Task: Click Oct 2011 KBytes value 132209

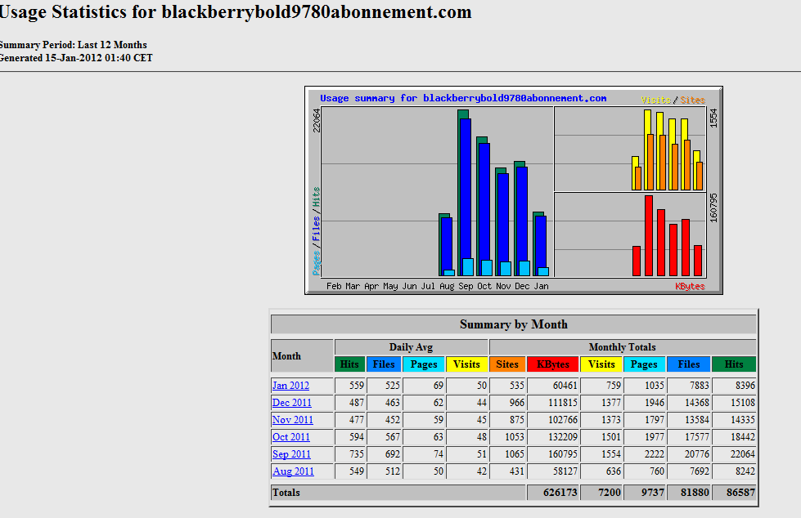Action: (562, 437)
